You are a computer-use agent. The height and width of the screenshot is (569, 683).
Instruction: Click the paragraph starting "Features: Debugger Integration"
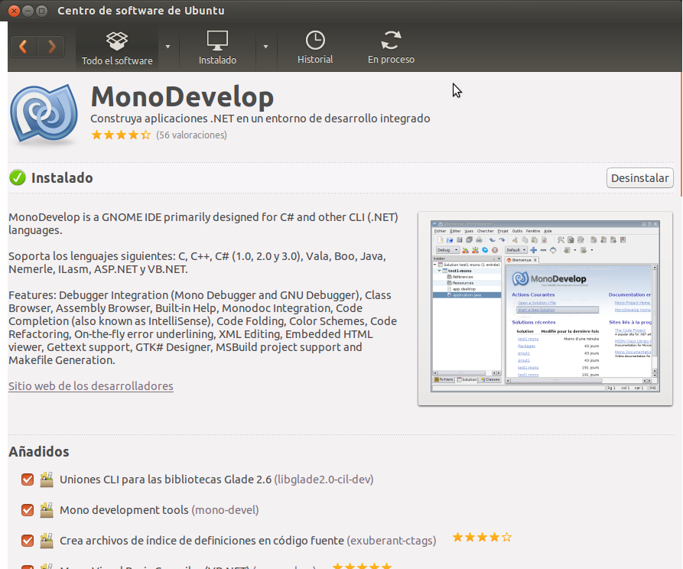coord(203,327)
